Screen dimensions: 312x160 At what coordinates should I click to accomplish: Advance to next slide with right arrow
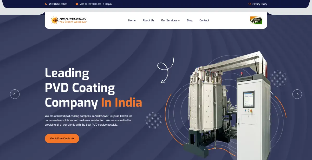[297, 94]
